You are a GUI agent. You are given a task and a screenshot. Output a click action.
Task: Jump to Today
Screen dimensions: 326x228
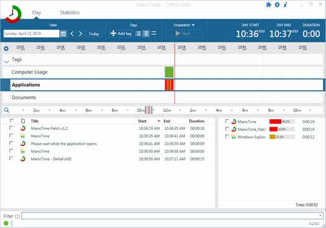[x=94, y=34]
